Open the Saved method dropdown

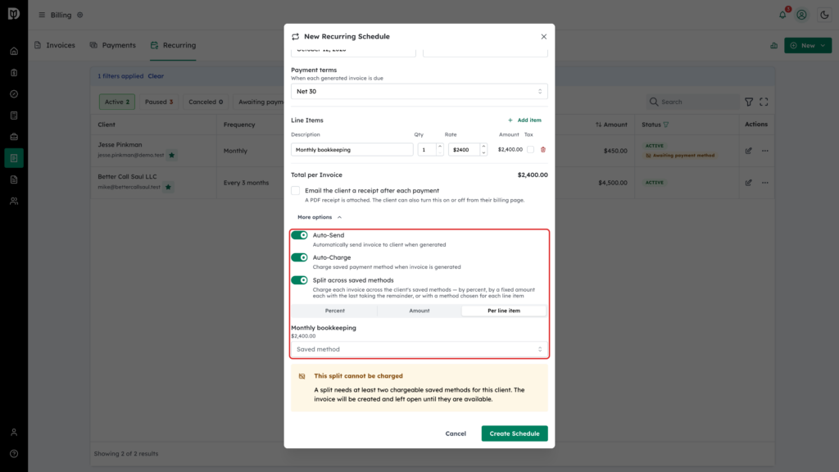pos(419,349)
